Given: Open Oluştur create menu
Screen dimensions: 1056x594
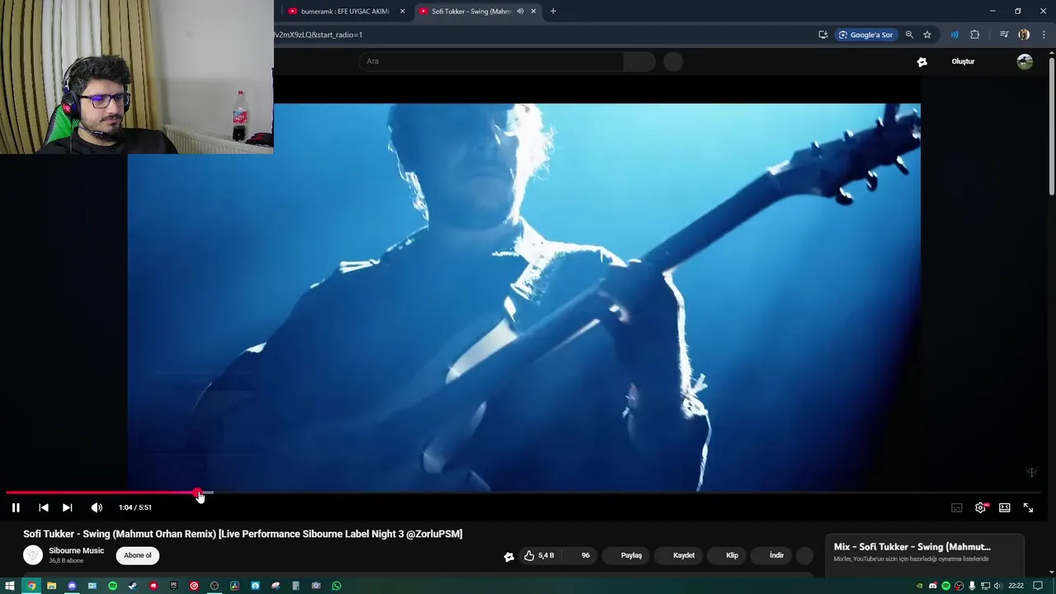Looking at the screenshot, I should tap(963, 61).
